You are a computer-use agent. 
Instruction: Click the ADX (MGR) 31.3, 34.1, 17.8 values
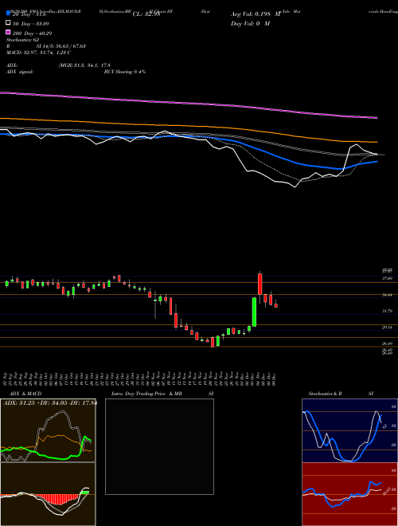click(x=84, y=65)
